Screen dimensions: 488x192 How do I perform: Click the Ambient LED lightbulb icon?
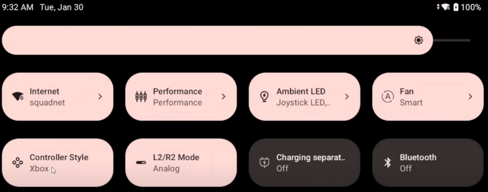click(264, 96)
